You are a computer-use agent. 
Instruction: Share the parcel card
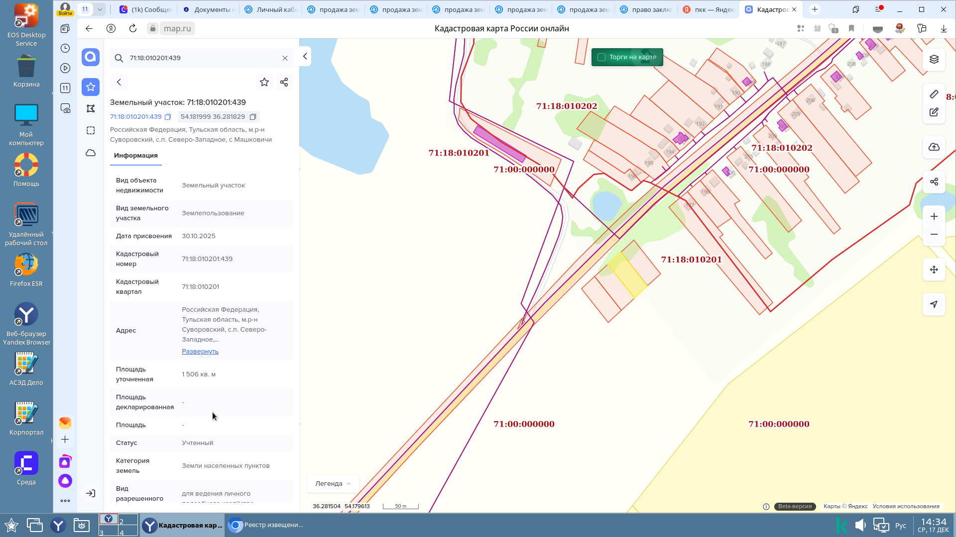(x=284, y=82)
